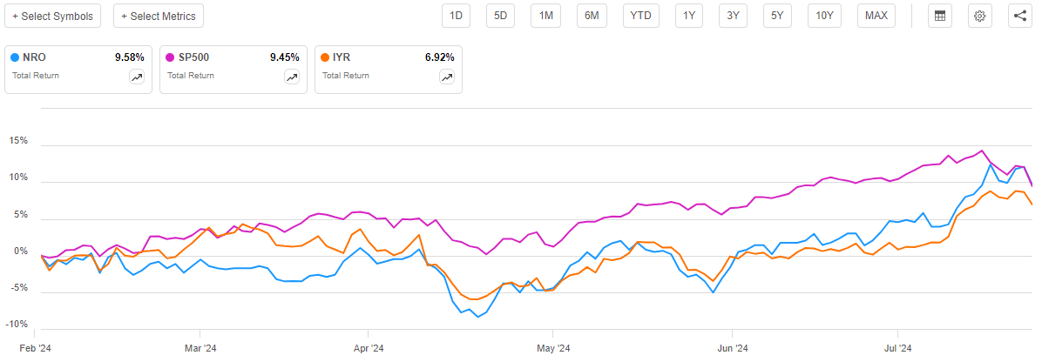Open the data table view icon
Screen dimensions: 1042x362
pos(940,16)
